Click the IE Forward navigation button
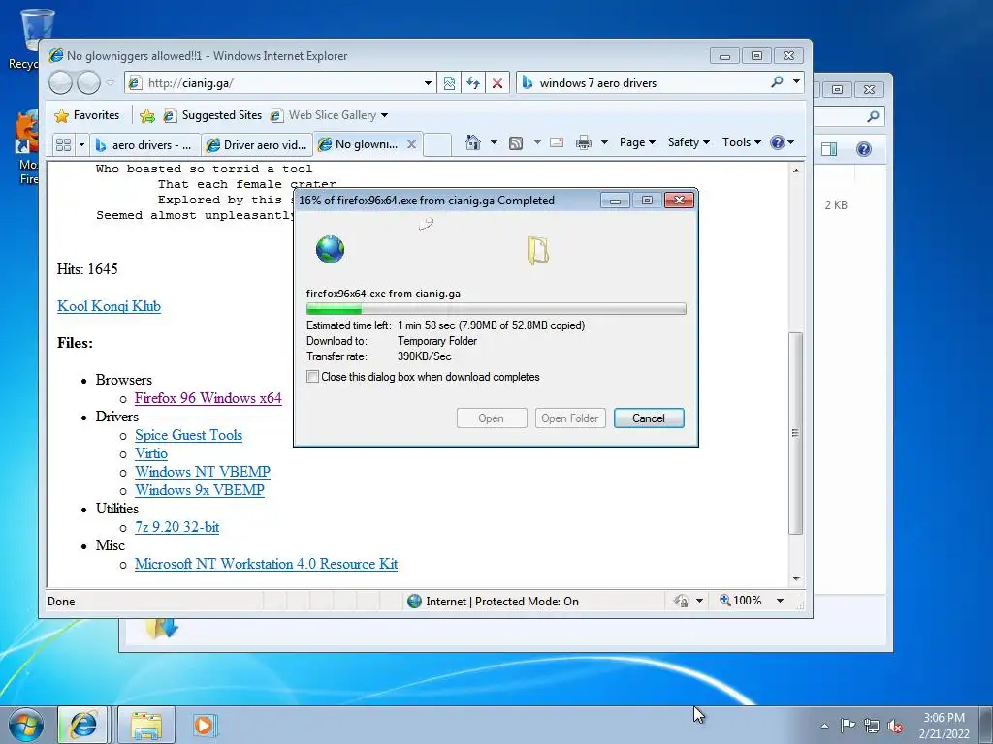Screen dimensions: 993x744 (88, 83)
